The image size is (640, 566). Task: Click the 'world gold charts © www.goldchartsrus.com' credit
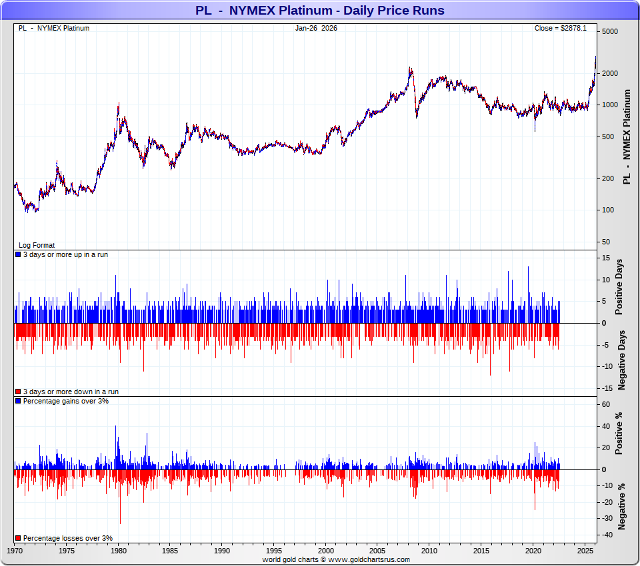coord(336,559)
